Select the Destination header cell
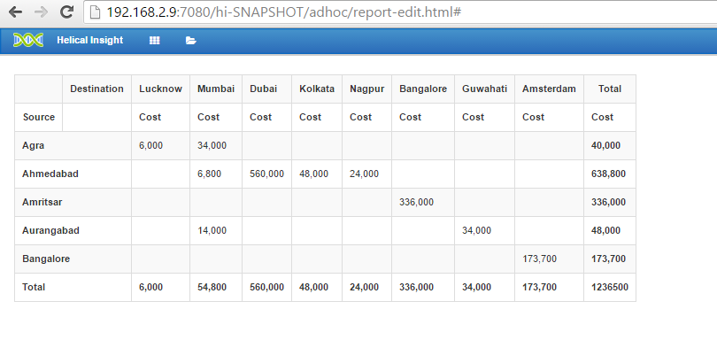Screen dimensions: 717x340 pos(97,89)
